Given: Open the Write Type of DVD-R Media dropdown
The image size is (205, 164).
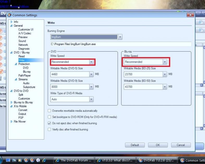Looking at the screenshot, I should (x=91, y=99).
